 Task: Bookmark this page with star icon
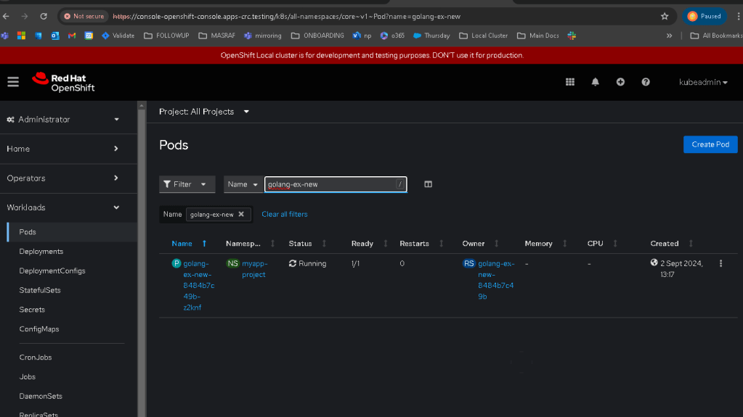tap(665, 16)
